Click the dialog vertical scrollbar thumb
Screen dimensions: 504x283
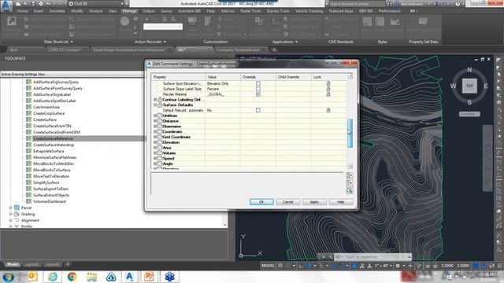pos(350,133)
